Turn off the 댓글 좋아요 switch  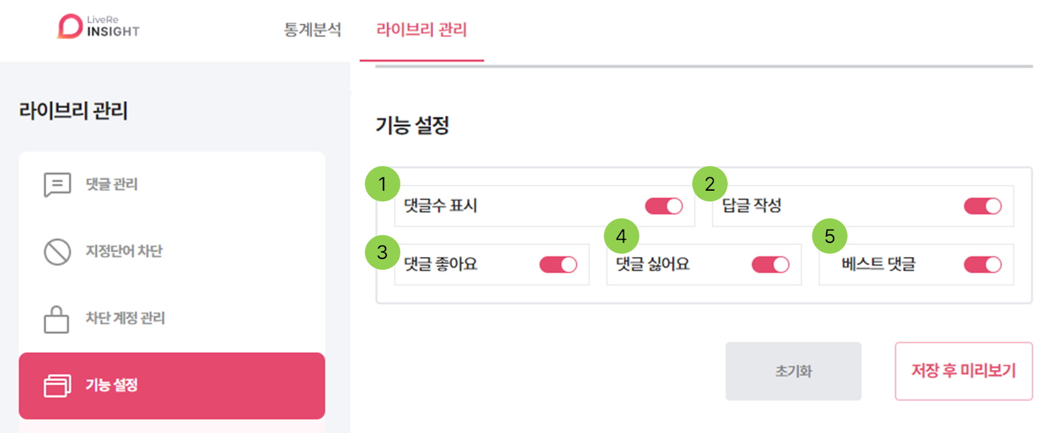click(558, 265)
